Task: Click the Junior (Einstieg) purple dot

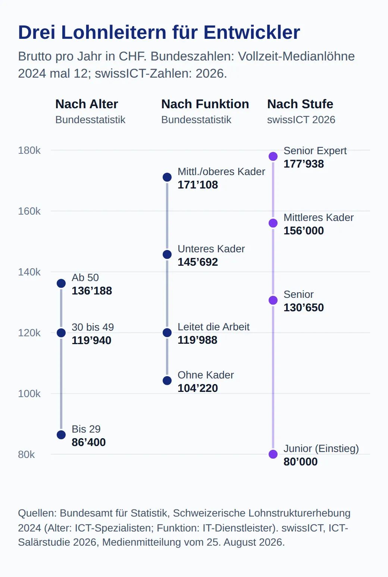Action: [x=273, y=454]
